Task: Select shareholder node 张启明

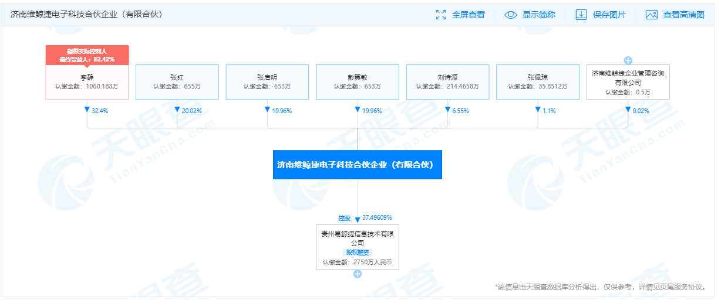Action: 267,81
